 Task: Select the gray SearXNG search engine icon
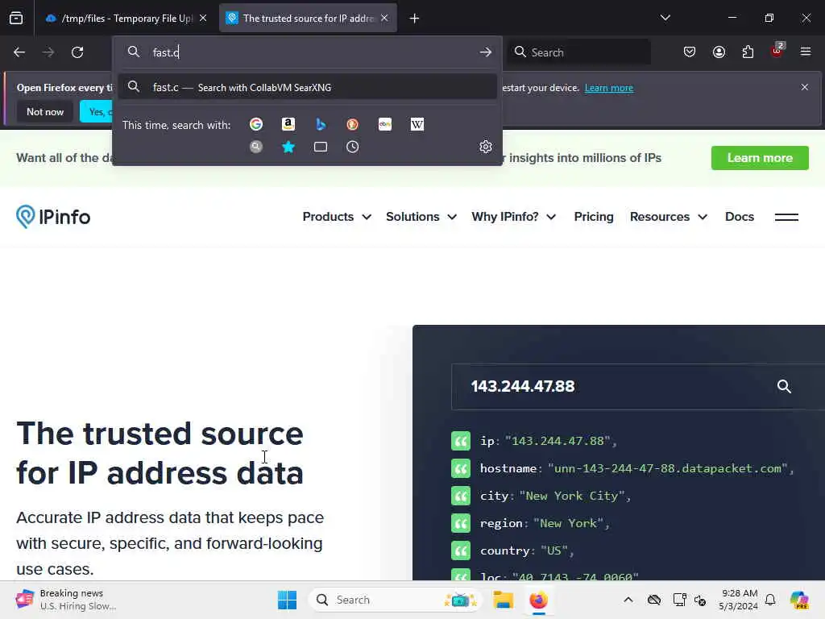(x=256, y=147)
